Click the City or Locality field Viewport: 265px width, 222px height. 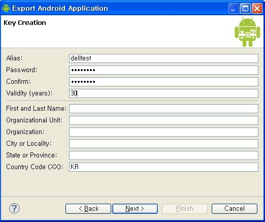coord(163,144)
